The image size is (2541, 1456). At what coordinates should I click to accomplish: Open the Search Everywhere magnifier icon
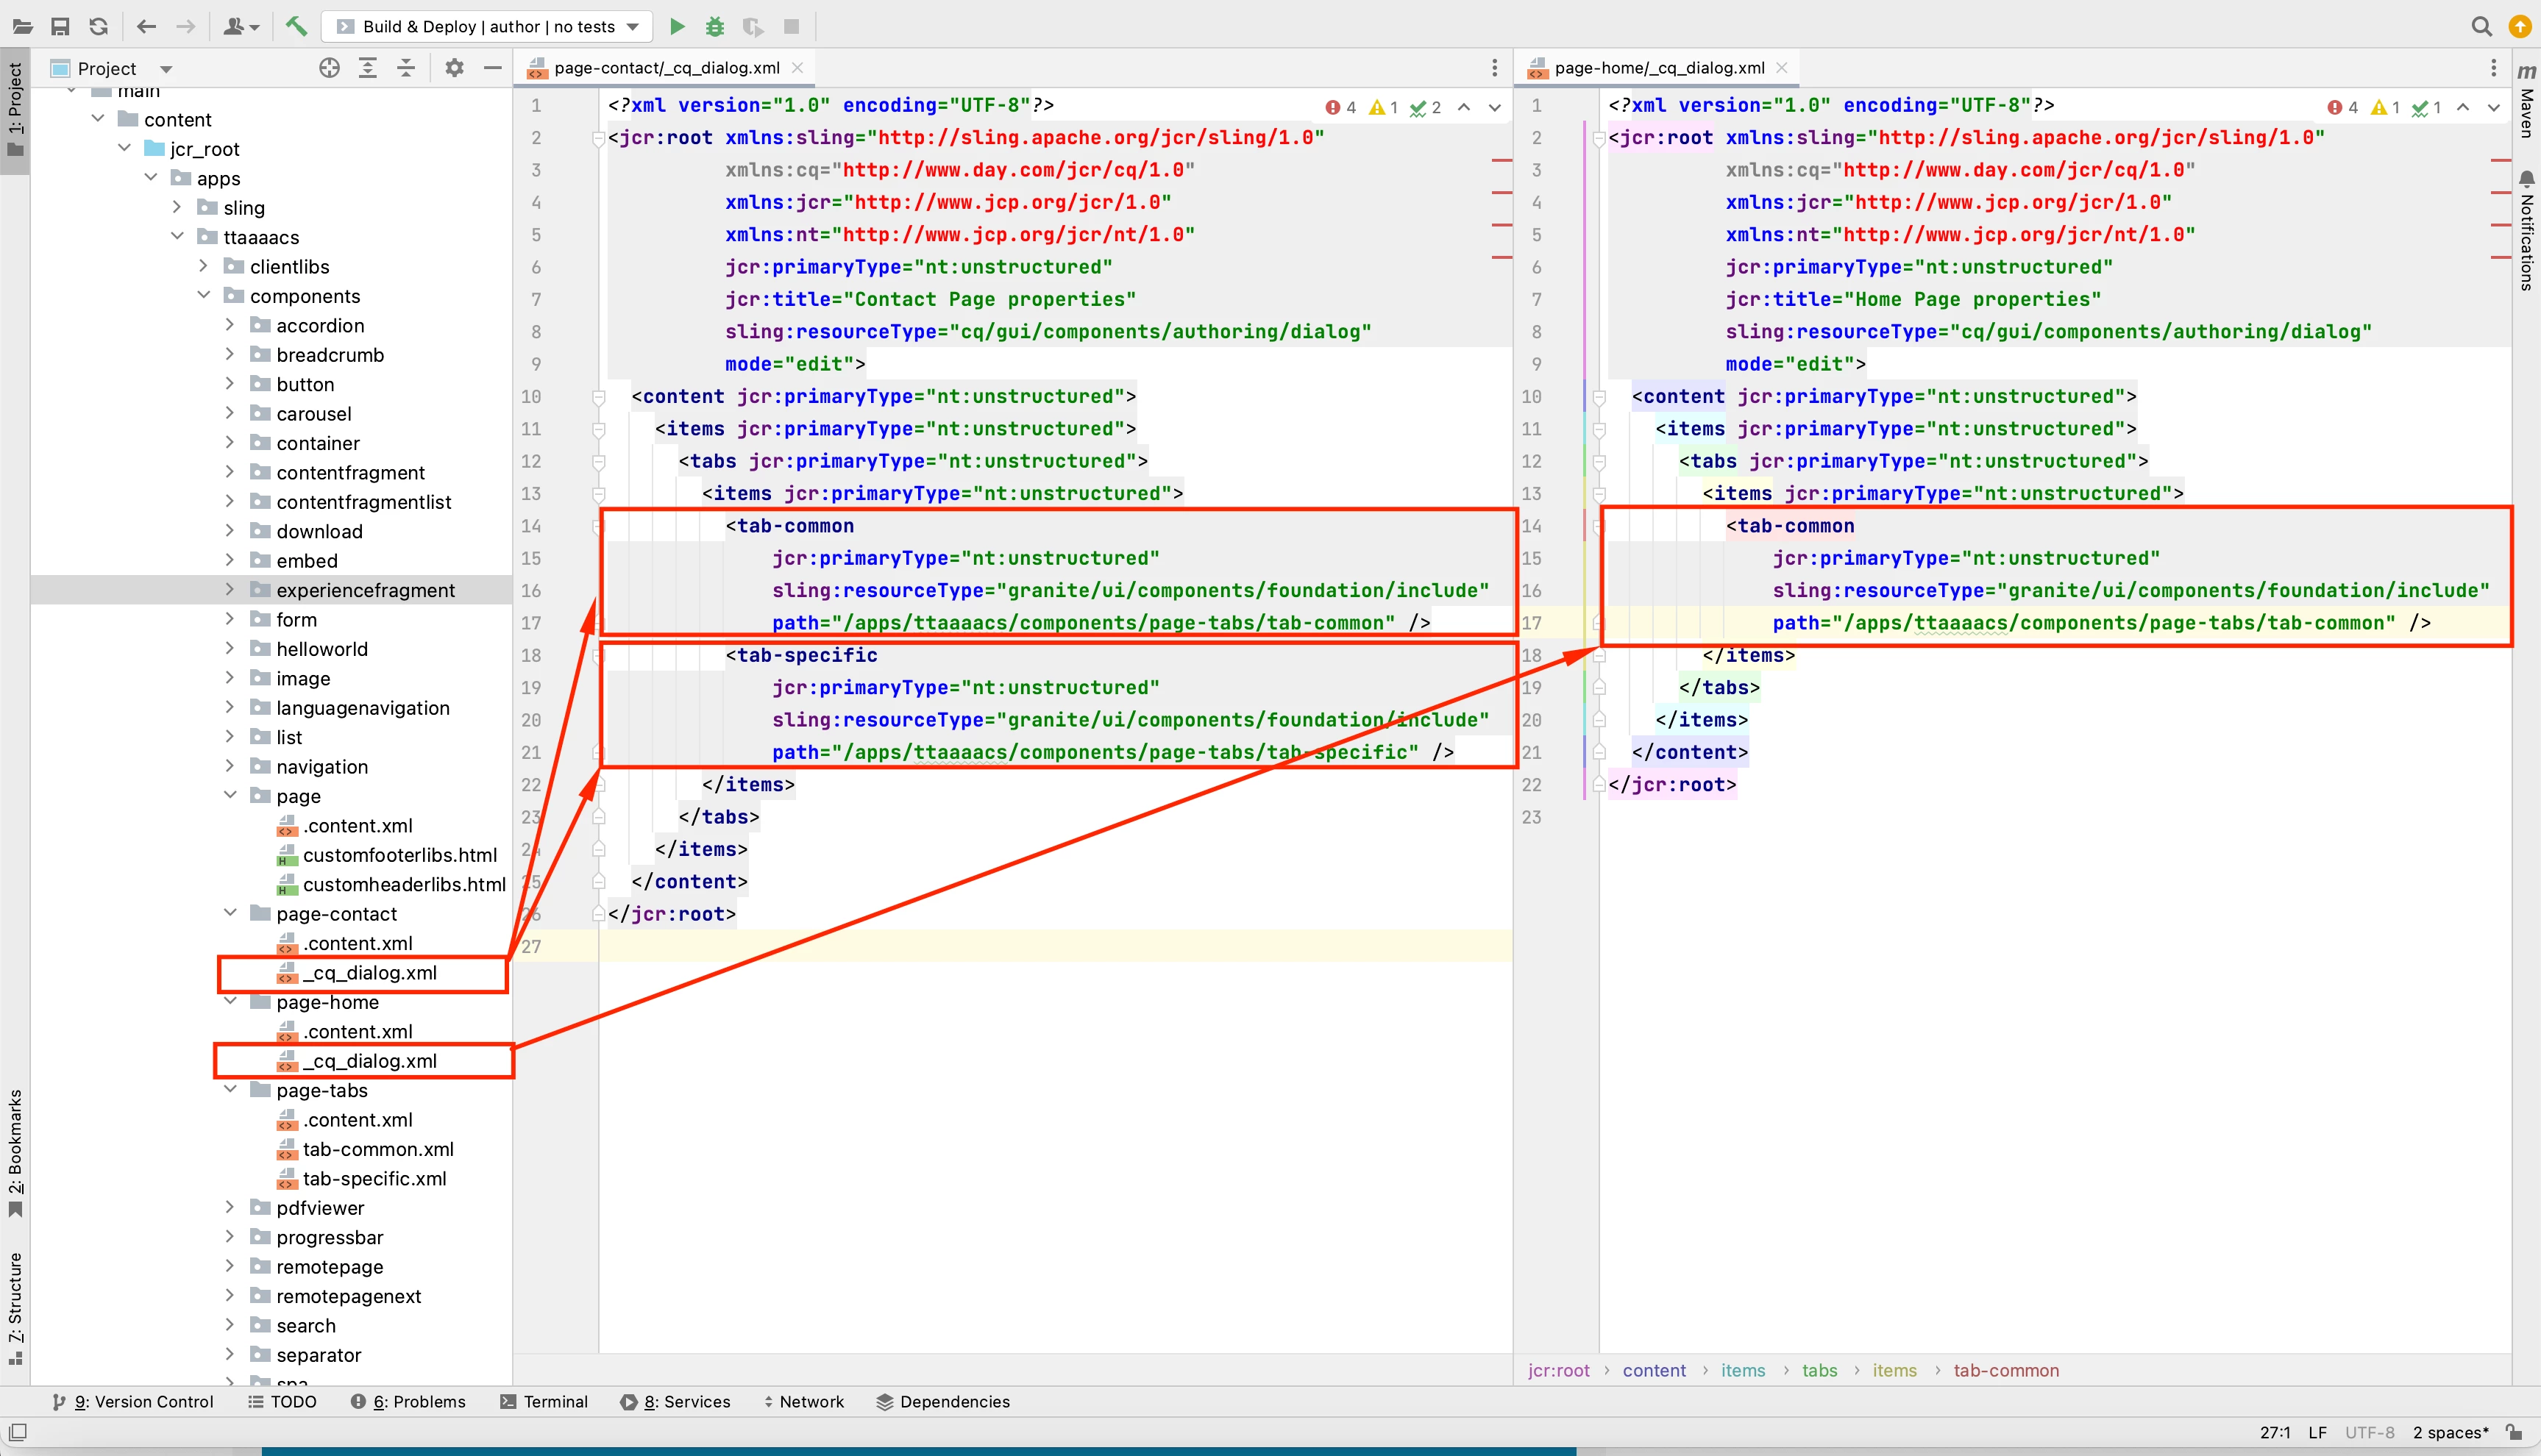pyautogui.click(x=2482, y=26)
